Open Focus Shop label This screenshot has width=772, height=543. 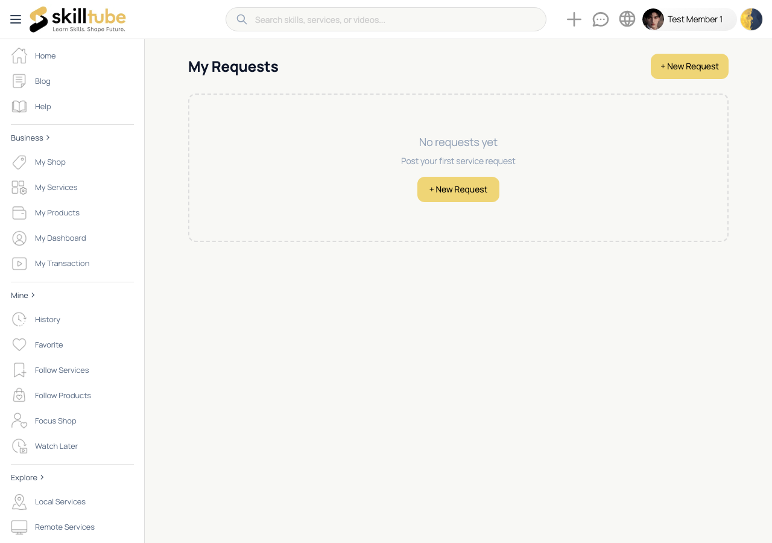pyautogui.click(x=55, y=421)
